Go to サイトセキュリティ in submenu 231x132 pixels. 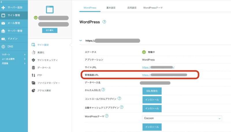[x=47, y=60]
